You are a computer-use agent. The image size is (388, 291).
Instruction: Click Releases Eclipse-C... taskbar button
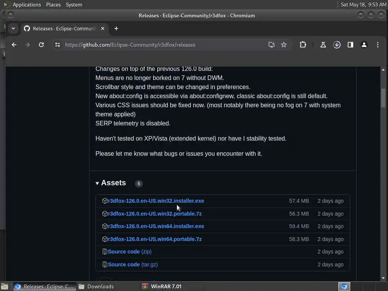(45, 286)
